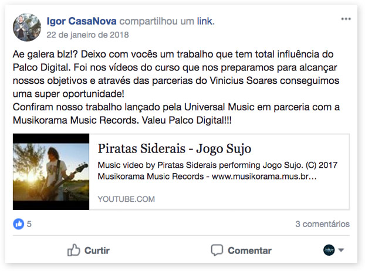Expand the comment-as identity dropdown arrow
This screenshot has height=271, width=365.
[341, 250]
